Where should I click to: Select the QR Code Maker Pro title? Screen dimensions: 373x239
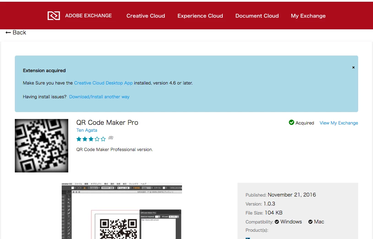pyautogui.click(x=107, y=122)
